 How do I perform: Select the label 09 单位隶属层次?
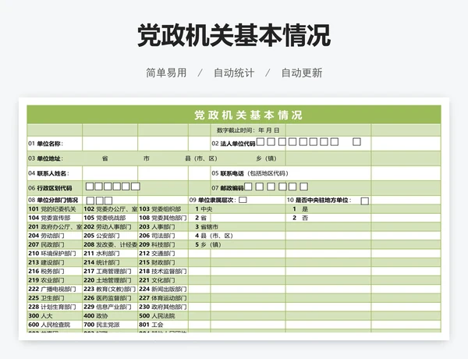coord(214,200)
